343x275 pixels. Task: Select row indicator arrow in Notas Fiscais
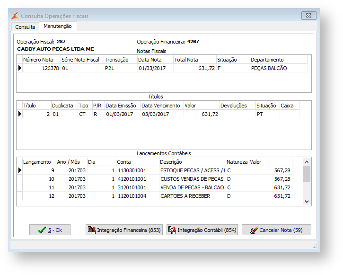20,68
